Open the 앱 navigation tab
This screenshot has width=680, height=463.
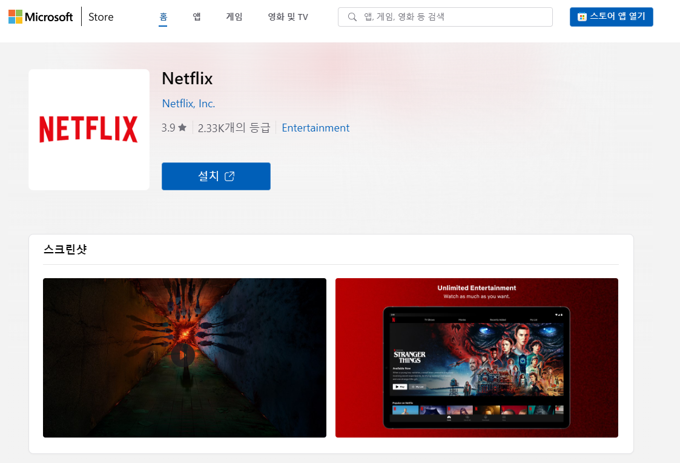point(196,17)
